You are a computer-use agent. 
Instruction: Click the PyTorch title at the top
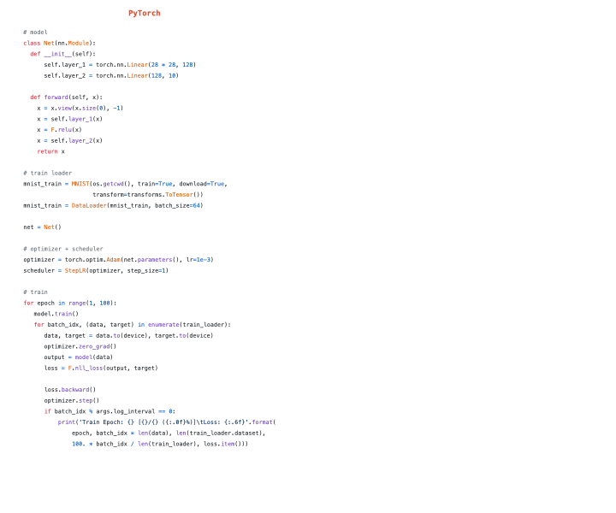pyautogui.click(x=144, y=13)
